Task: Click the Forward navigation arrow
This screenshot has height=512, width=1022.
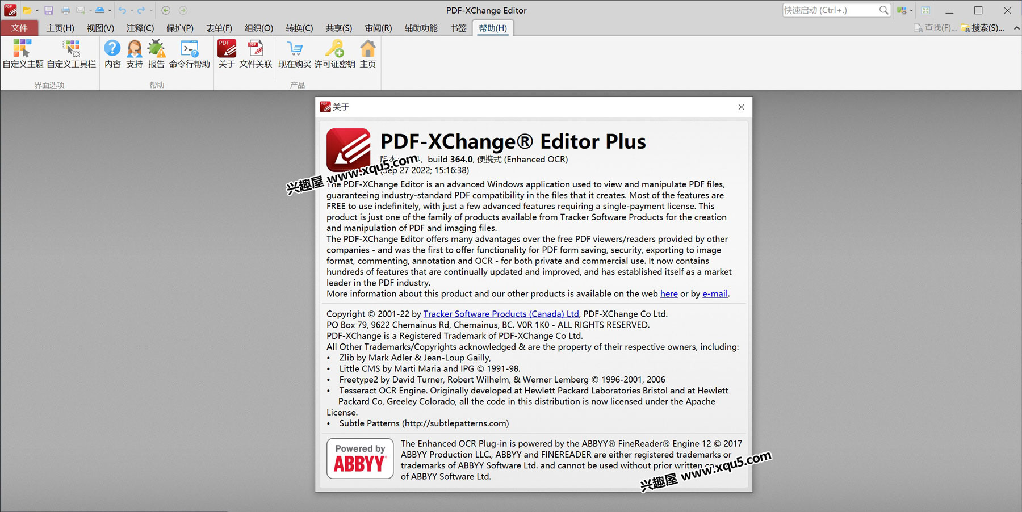Action: (183, 10)
